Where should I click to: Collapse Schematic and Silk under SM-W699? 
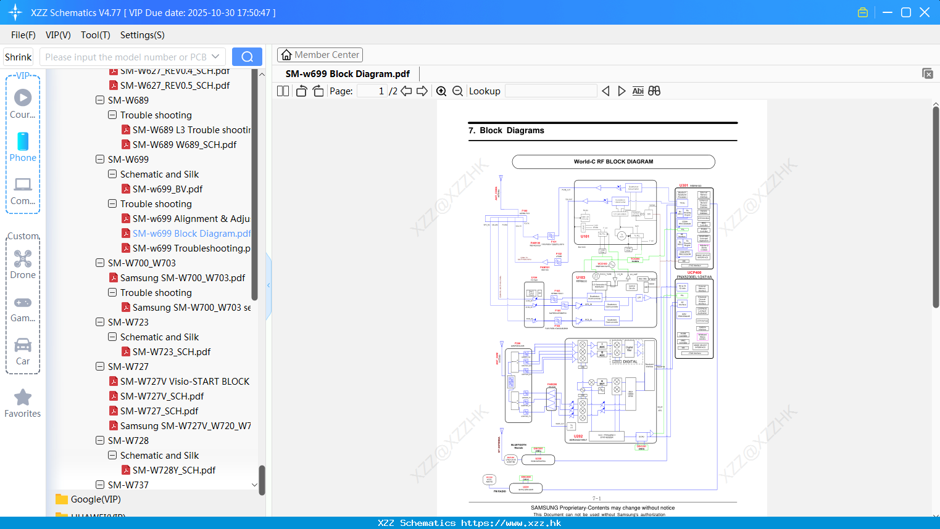point(112,174)
